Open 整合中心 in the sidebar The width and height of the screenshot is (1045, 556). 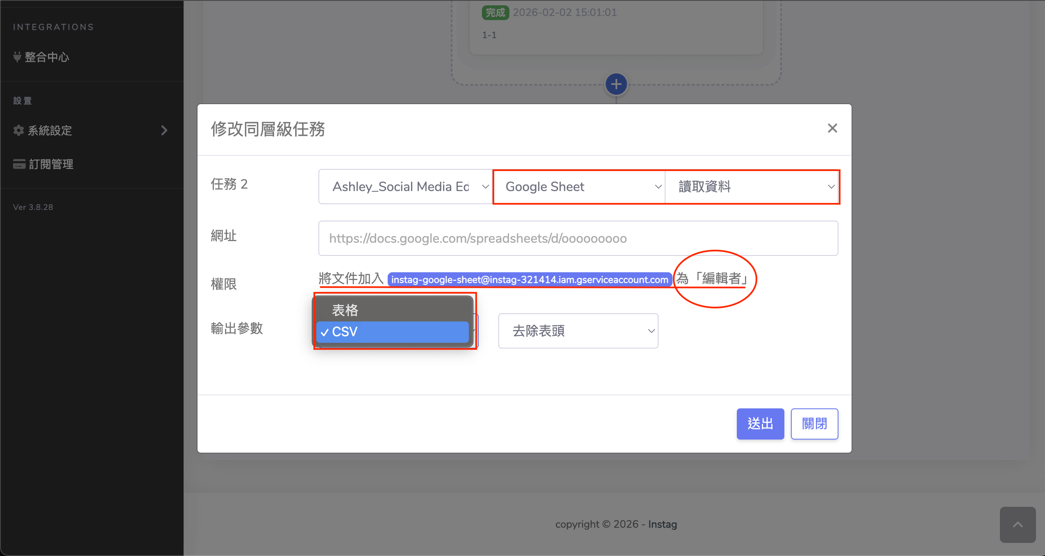pos(47,57)
